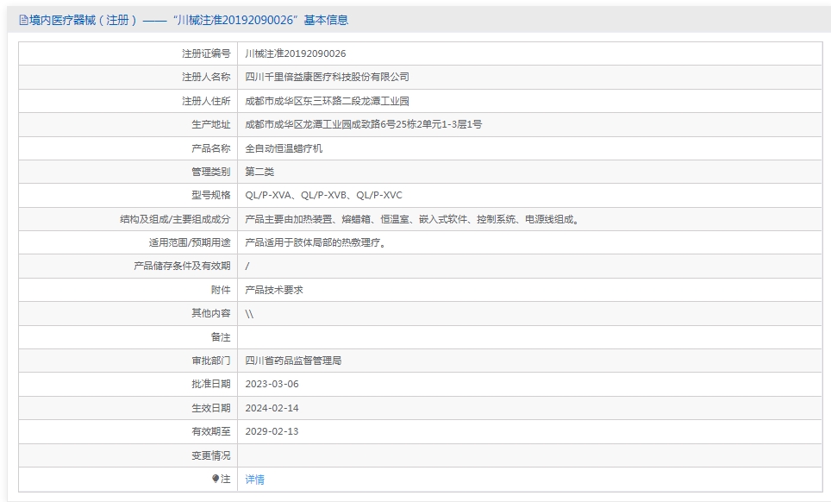Click the 审批部门 label

[211, 361]
